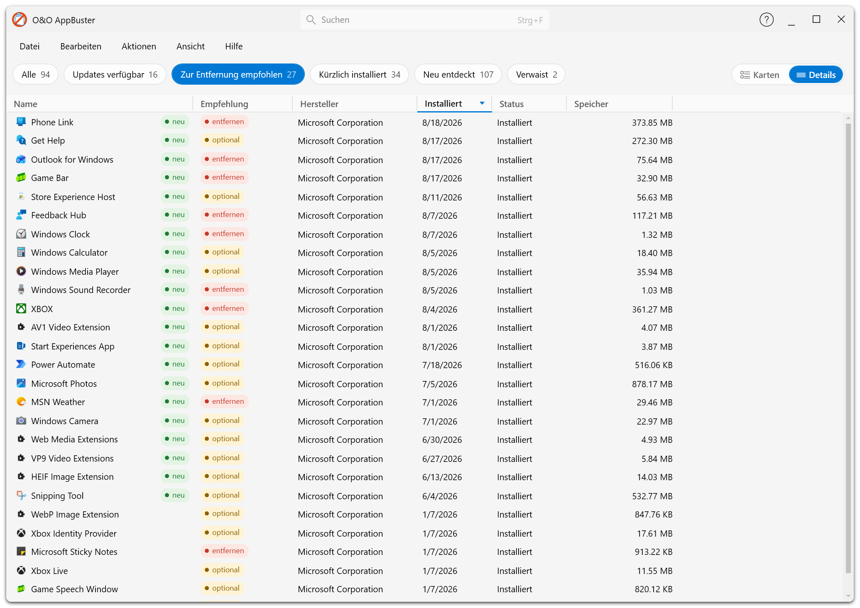Select the HEIF Image Extension row name
860x608 pixels.
pyautogui.click(x=72, y=477)
